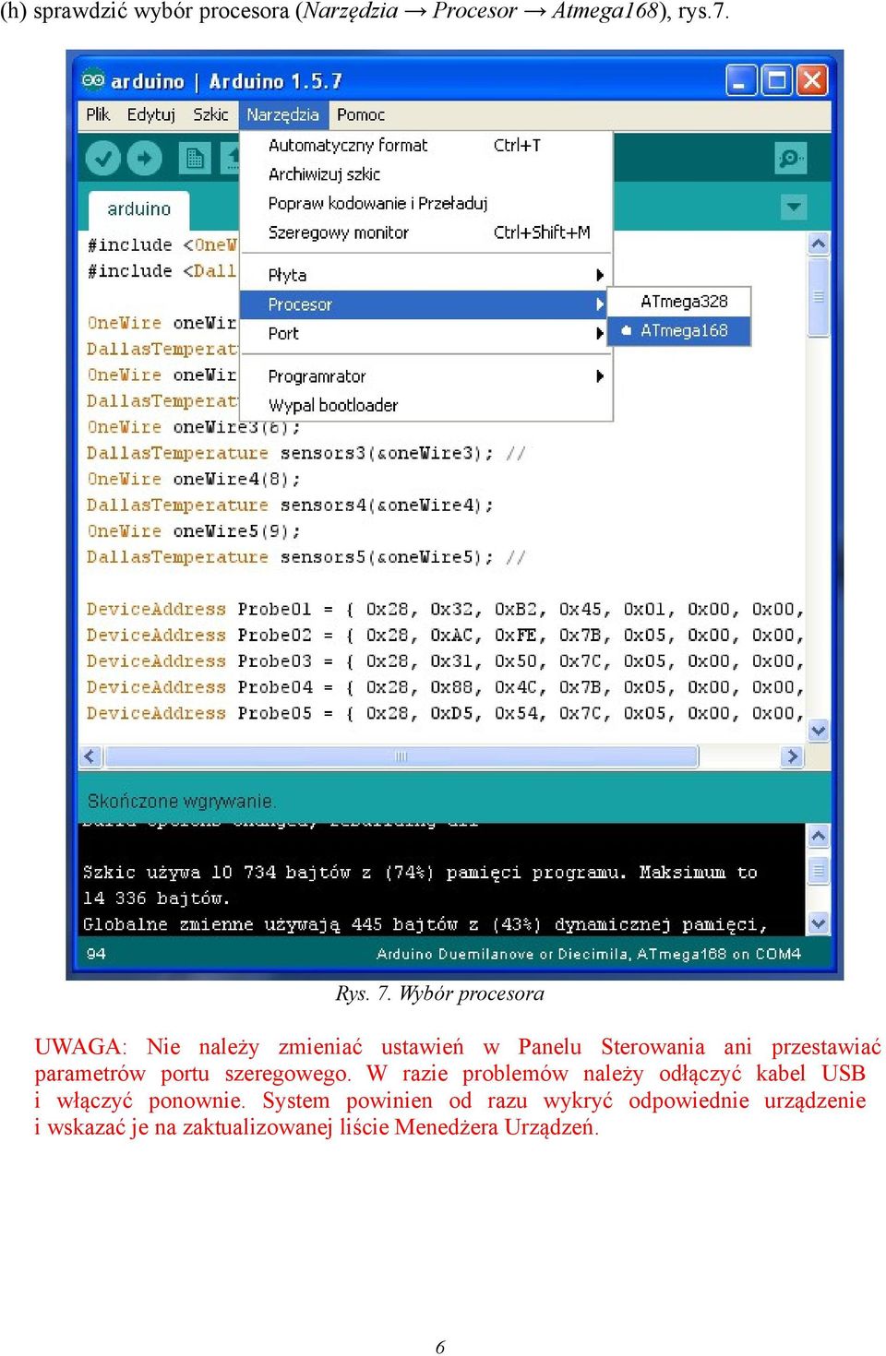886x1356 pixels.
Task: Switch to the arduino sketch tab
Action: pos(139,209)
